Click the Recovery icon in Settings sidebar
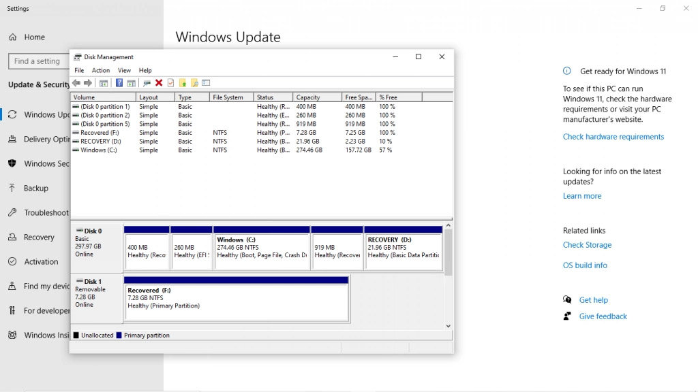The height and width of the screenshot is (392, 698). [x=12, y=237]
